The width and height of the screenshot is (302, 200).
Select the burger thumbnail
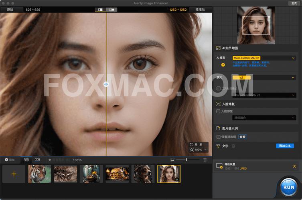click(117, 174)
